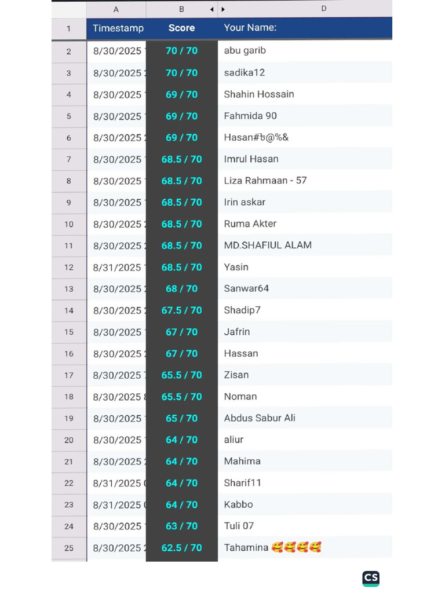The height and width of the screenshot is (593, 445).
Task: Expand hidden column with left arrow
Action: (x=212, y=9)
